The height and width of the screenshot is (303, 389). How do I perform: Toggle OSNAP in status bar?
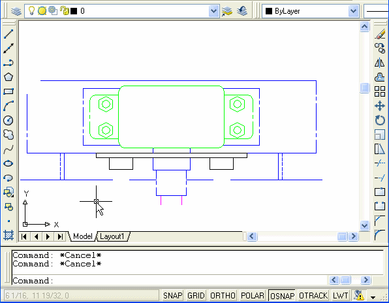point(283,296)
